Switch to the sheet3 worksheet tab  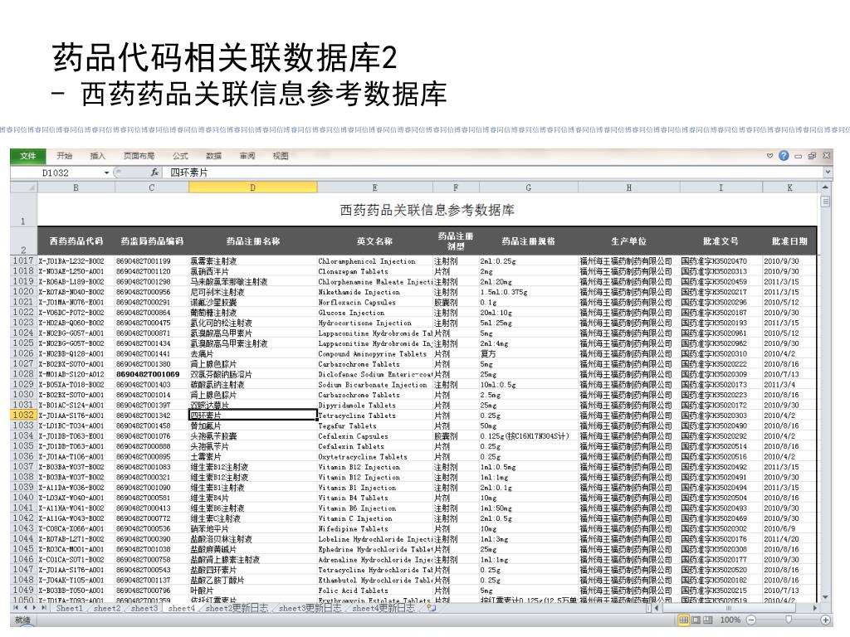click(x=144, y=608)
